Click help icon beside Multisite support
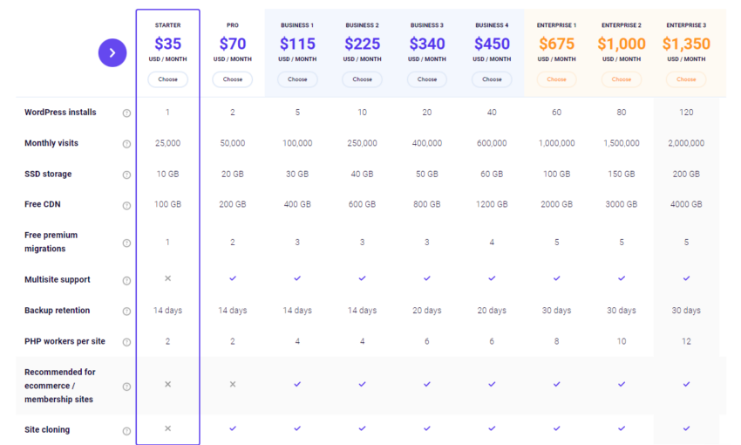The height and width of the screenshot is (445, 741). 126,281
